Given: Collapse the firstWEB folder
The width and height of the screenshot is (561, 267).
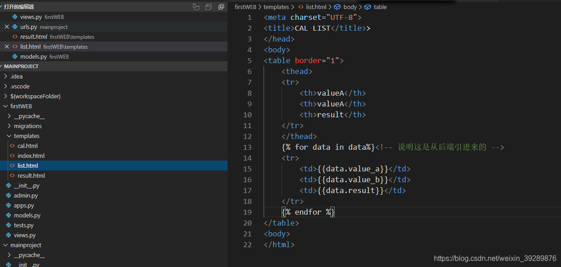Looking at the screenshot, I should (5, 106).
